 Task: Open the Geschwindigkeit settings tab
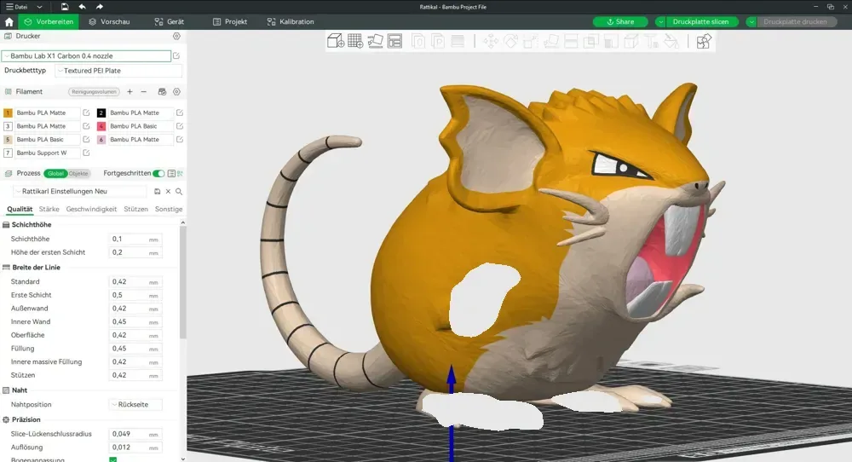coord(91,209)
